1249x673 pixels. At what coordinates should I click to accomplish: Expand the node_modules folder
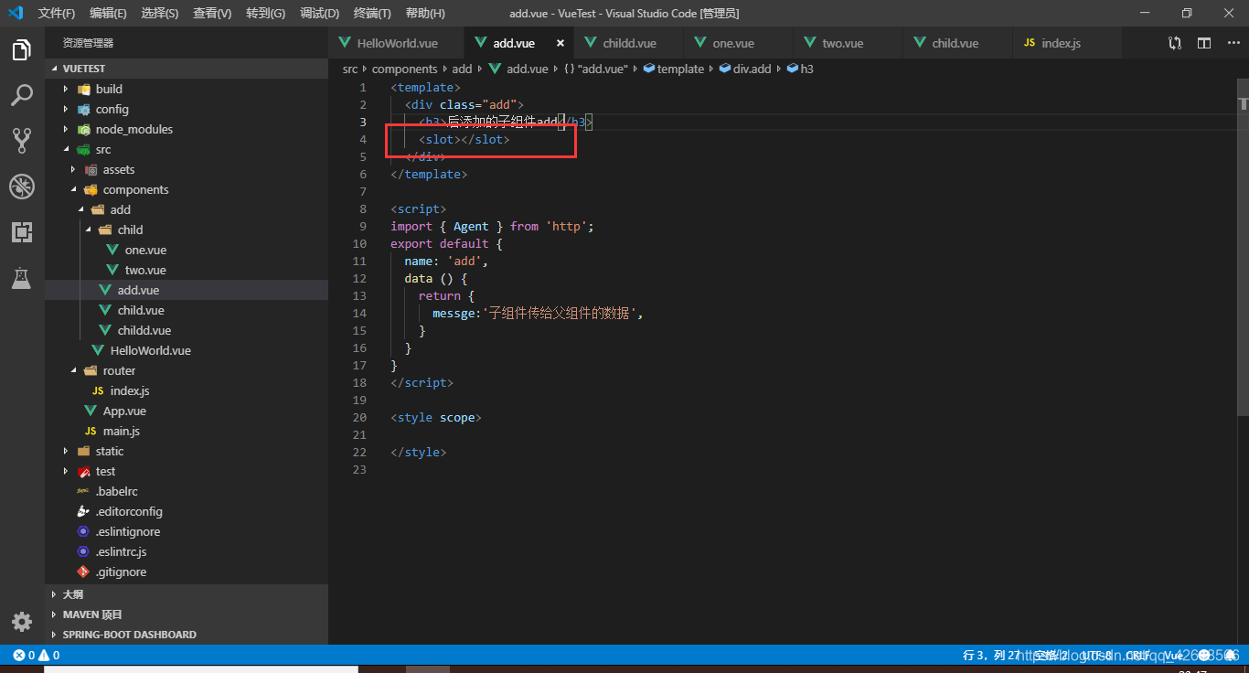pos(187,129)
